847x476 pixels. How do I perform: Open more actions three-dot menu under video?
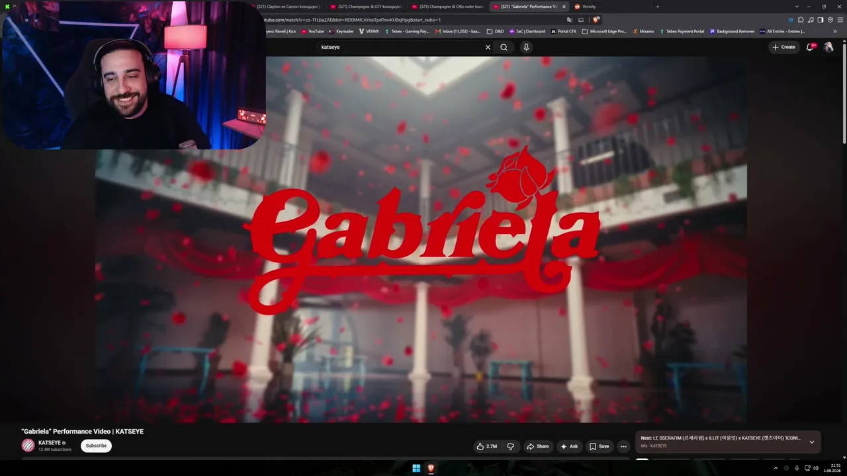coord(623,446)
